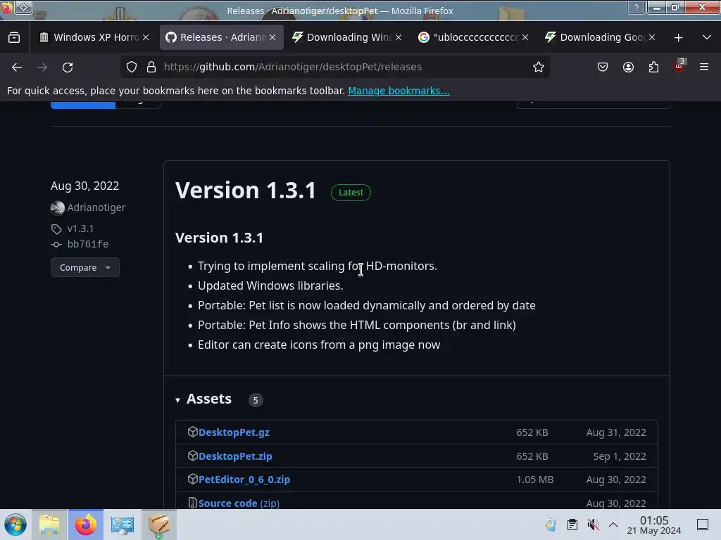This screenshot has width=721, height=540.
Task: Reload the current GitHub page
Action: coord(68,67)
